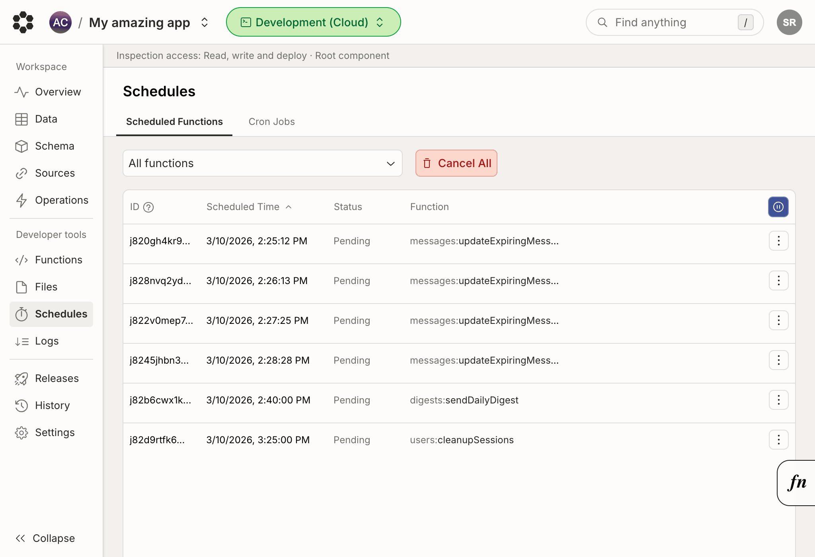The width and height of the screenshot is (815, 557).
Task: Click the slash shortcut key badge
Action: point(745,22)
